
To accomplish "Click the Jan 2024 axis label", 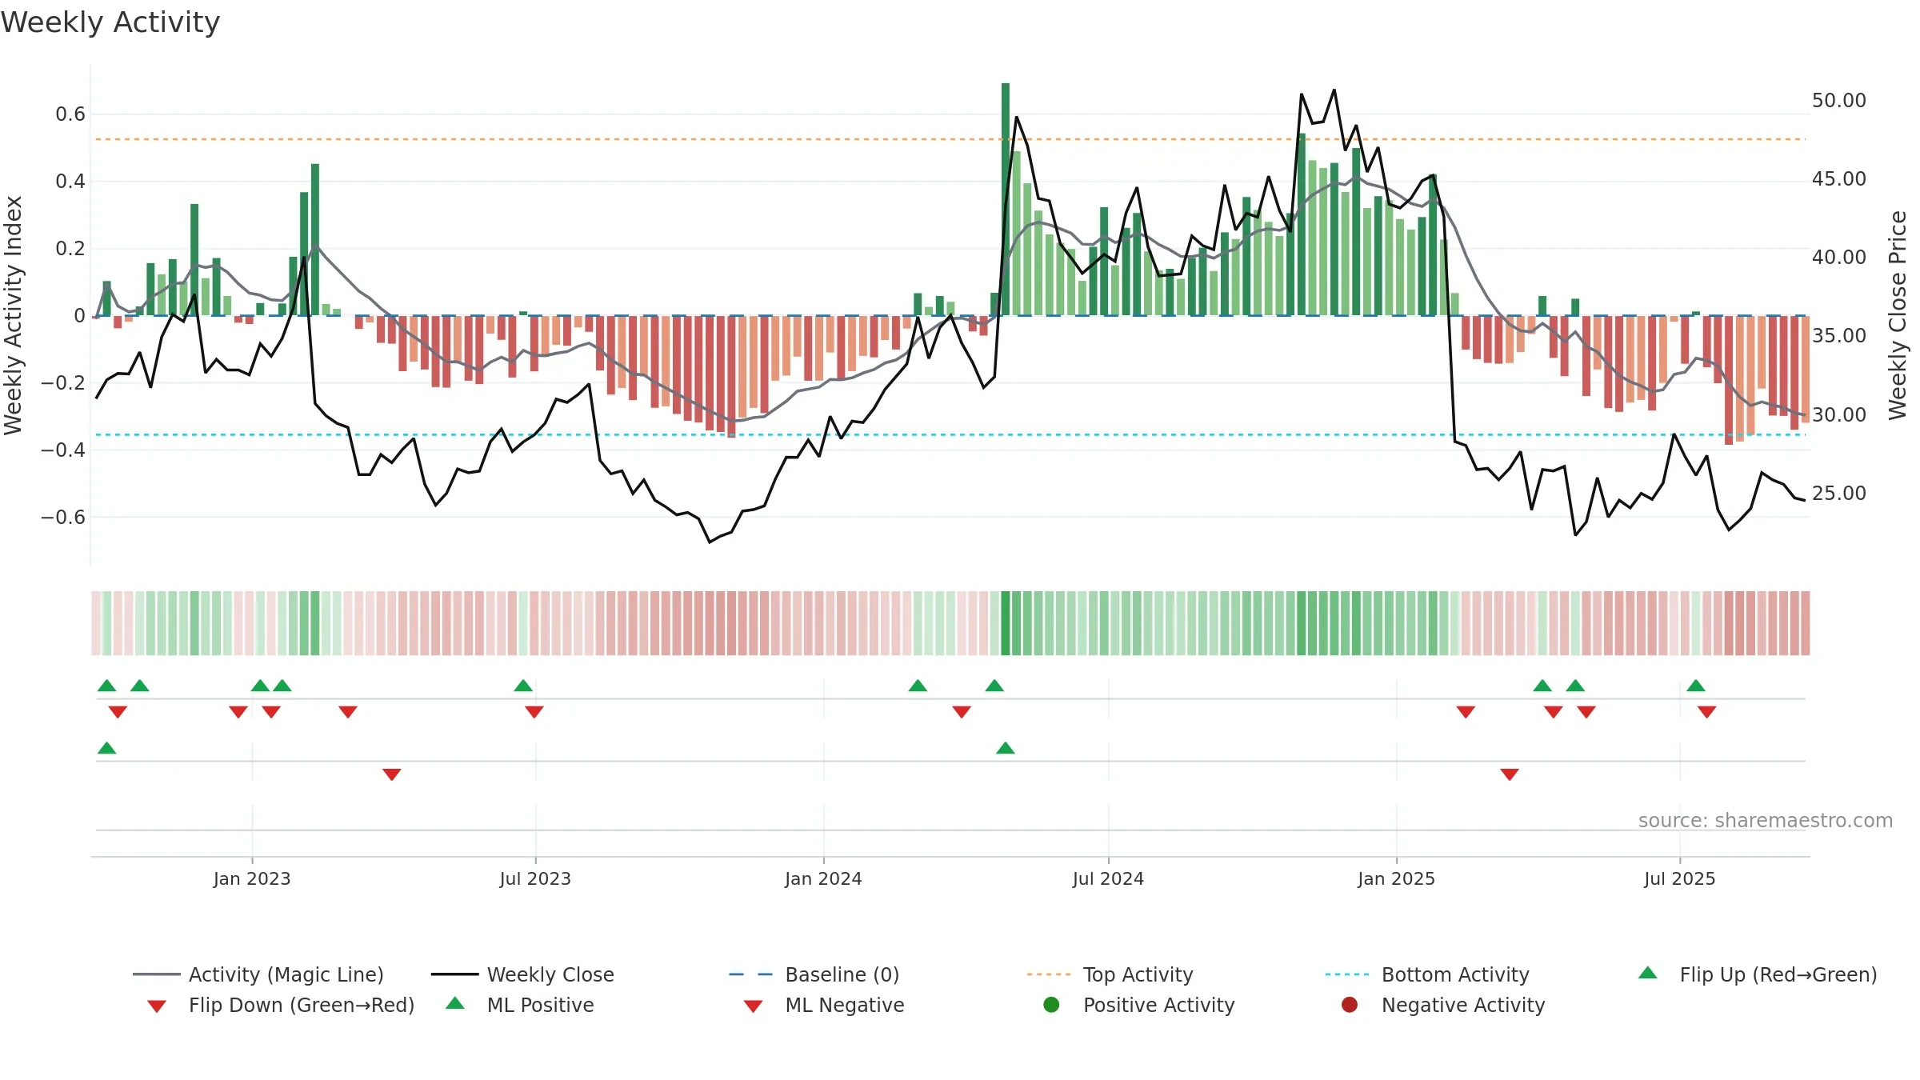I will [x=823, y=878].
